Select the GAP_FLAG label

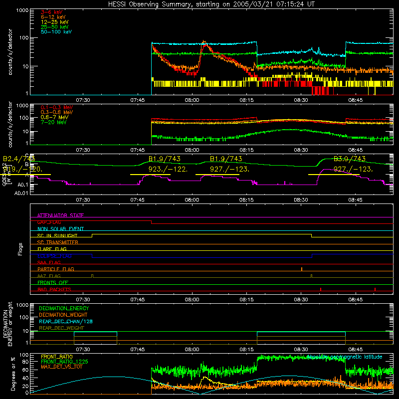[x=49, y=222]
